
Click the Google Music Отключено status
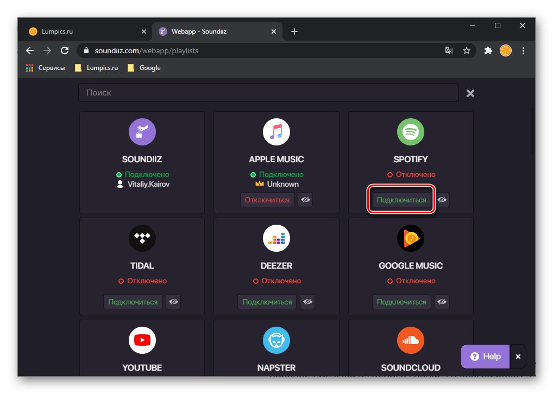coord(411,281)
